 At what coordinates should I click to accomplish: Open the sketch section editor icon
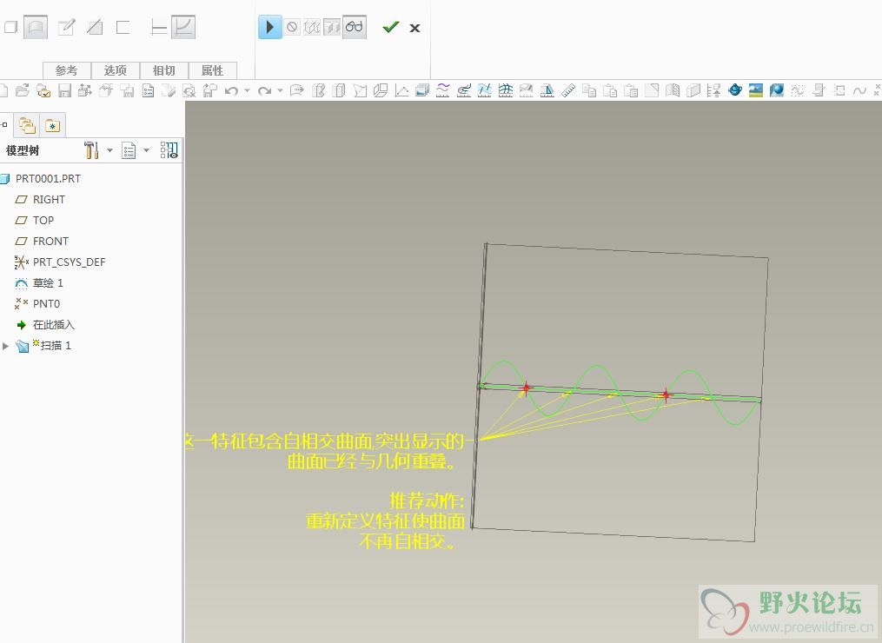(x=66, y=27)
